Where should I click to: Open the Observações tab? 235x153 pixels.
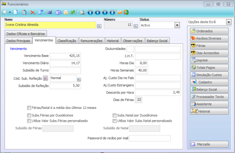(x=133, y=41)
